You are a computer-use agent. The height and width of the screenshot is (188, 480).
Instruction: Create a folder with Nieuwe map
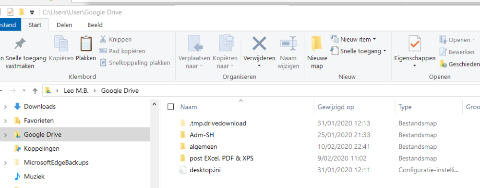tap(317, 53)
